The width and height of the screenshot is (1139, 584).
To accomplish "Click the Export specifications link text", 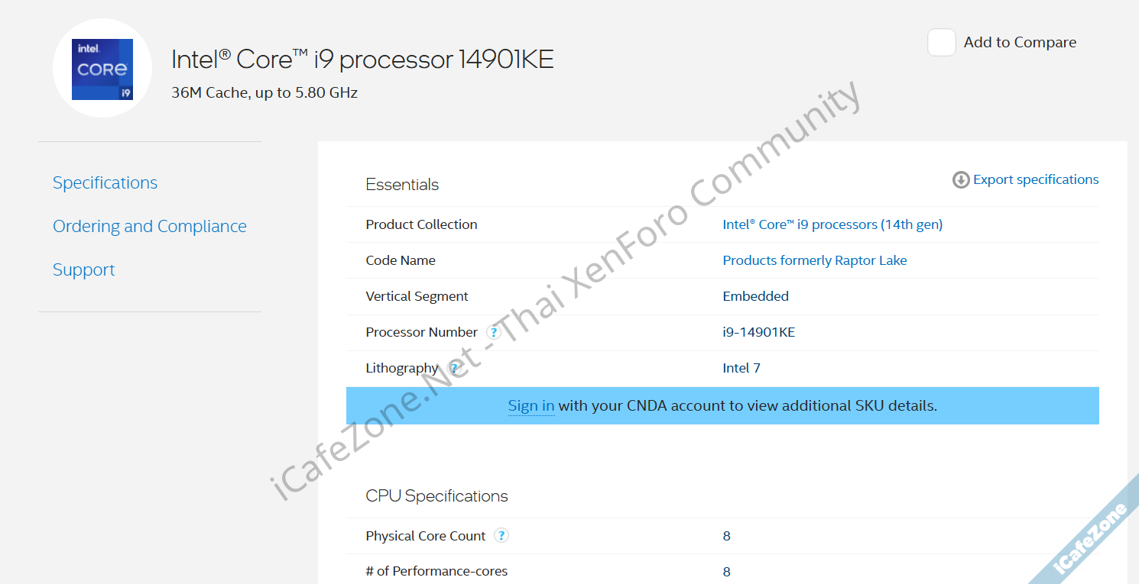I will (x=1036, y=179).
